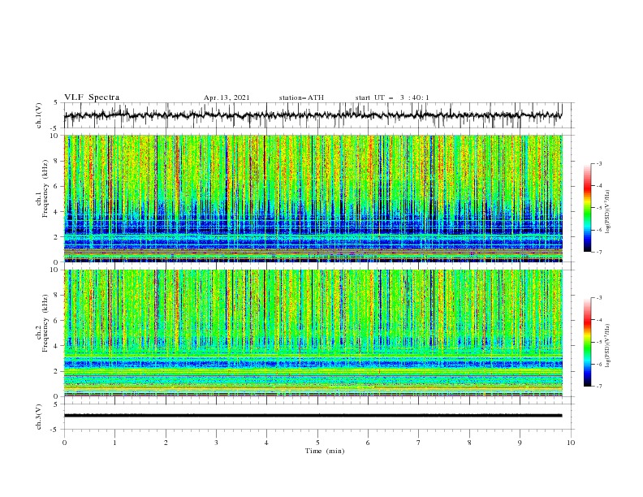
Task: Click the color scale bar beside ch.1 spectrogram
Action: pyautogui.click(x=587, y=208)
